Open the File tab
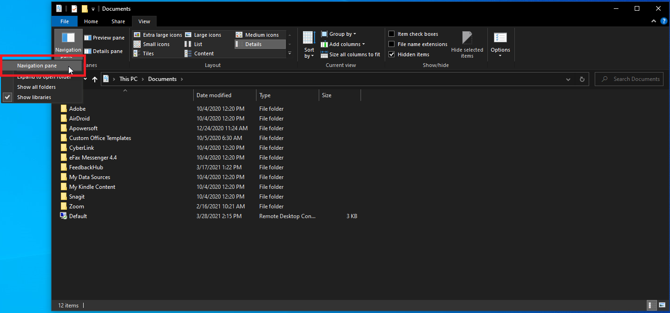The image size is (670, 313). (x=65, y=21)
